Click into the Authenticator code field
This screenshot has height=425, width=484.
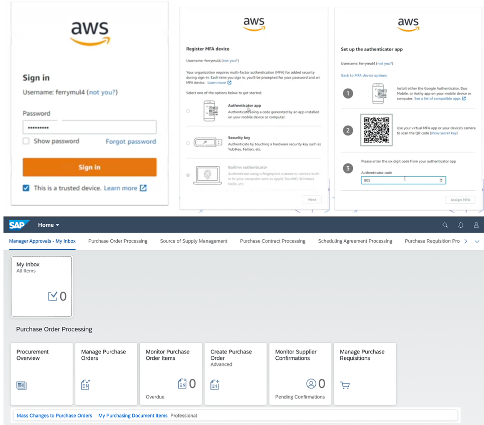tap(403, 180)
